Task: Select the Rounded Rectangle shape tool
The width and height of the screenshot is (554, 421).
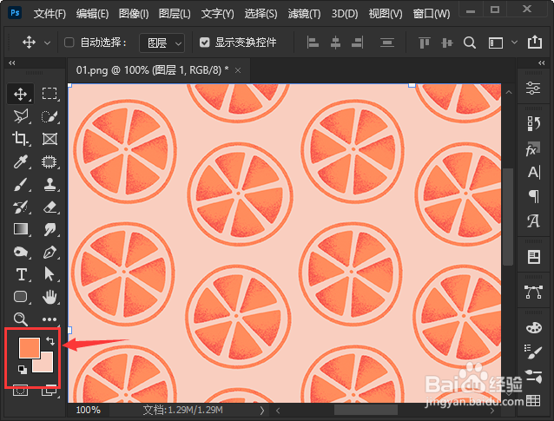Action: click(x=20, y=297)
